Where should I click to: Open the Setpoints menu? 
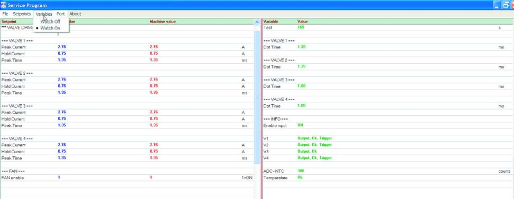tap(22, 14)
